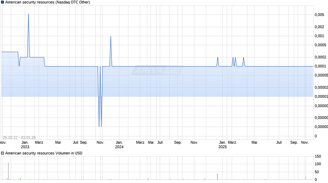Click the "0,0002" price axis label
328x183 pixels.
(x=320, y=57)
